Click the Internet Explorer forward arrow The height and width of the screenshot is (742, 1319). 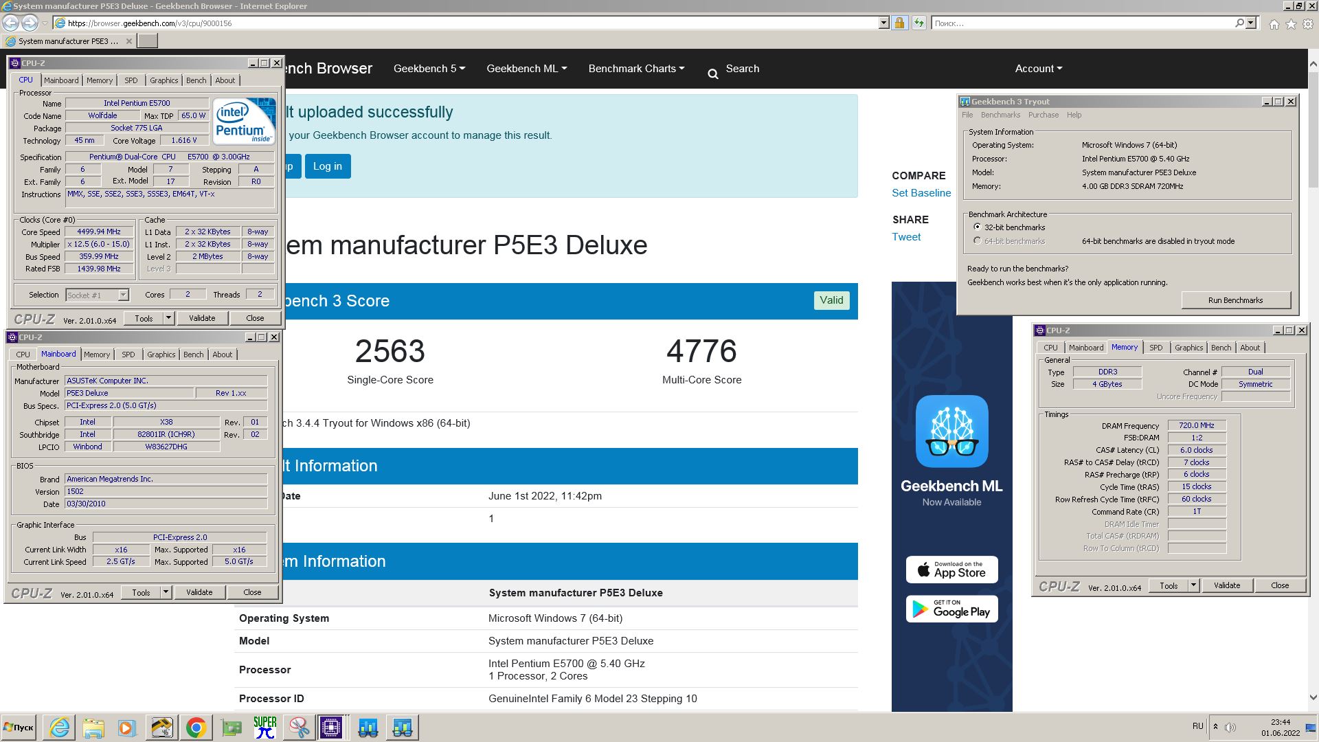(30, 23)
